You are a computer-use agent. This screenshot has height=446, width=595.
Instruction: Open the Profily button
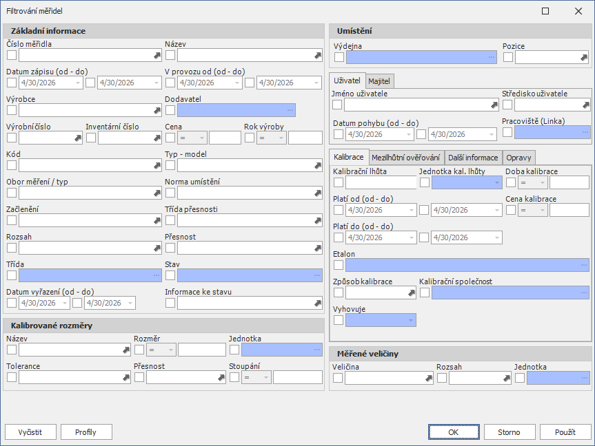(x=86, y=432)
